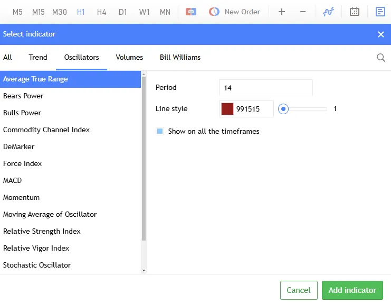Select the D1 timeframe
Image resolution: width=391 pixels, height=303 pixels.
coord(123,12)
